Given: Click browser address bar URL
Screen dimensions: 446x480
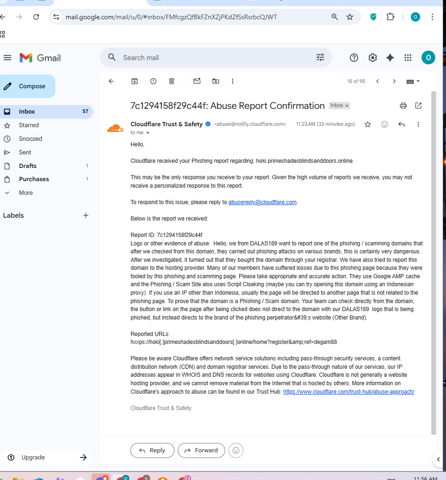Looking at the screenshot, I should pyautogui.click(x=171, y=17).
